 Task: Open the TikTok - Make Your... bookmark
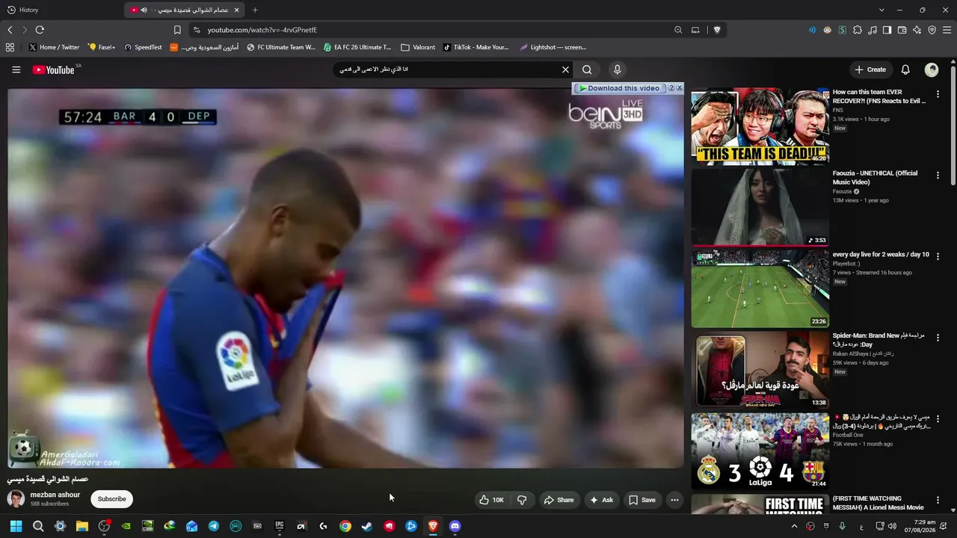coord(476,47)
